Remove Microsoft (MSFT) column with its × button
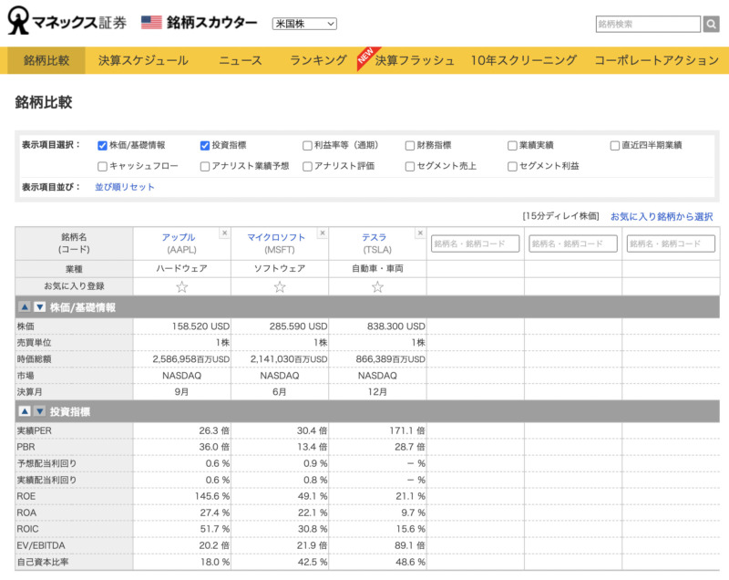Image resolution: width=729 pixels, height=580 pixels. [323, 233]
